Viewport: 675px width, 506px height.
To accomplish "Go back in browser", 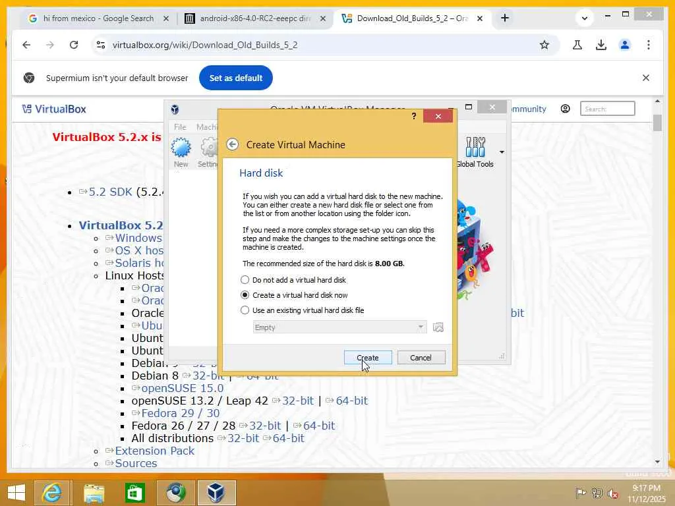I will [26, 45].
